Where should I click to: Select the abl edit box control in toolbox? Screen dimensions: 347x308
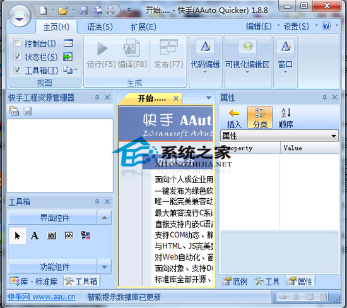tap(69, 235)
